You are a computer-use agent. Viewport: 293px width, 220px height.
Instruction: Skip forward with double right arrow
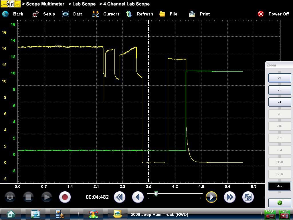[x=229, y=197]
